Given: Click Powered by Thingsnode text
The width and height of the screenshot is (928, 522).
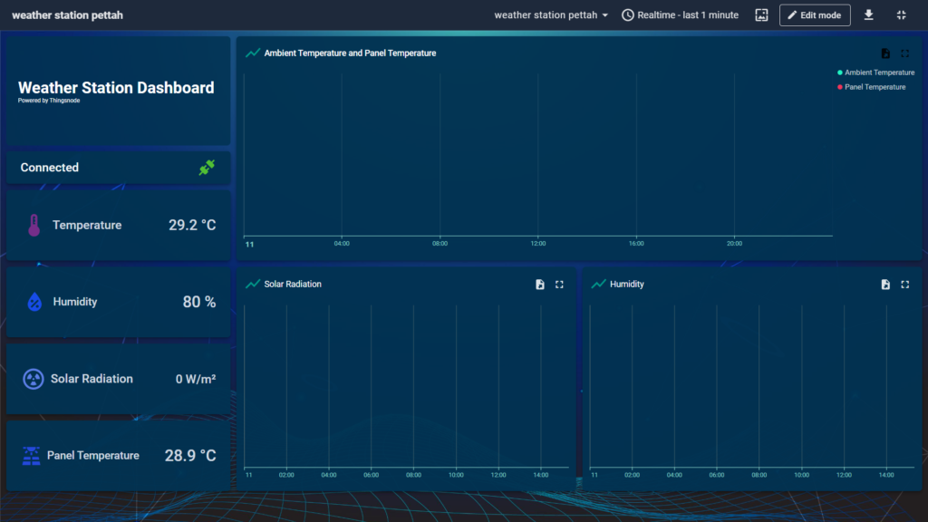Looking at the screenshot, I should click(x=49, y=101).
